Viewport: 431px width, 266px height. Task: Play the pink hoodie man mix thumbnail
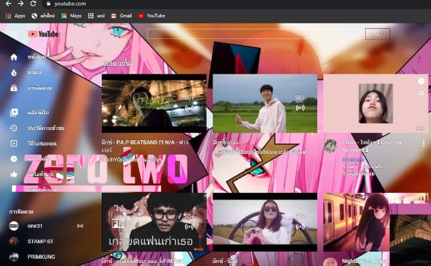coord(265,104)
